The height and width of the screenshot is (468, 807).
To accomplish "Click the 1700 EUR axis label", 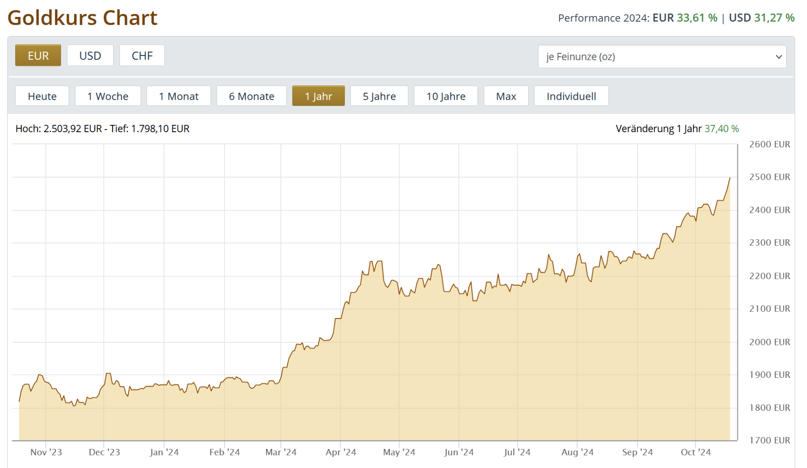I will click(770, 440).
